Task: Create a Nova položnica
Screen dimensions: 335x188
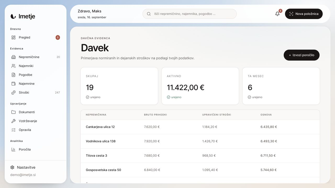Action: (304, 14)
